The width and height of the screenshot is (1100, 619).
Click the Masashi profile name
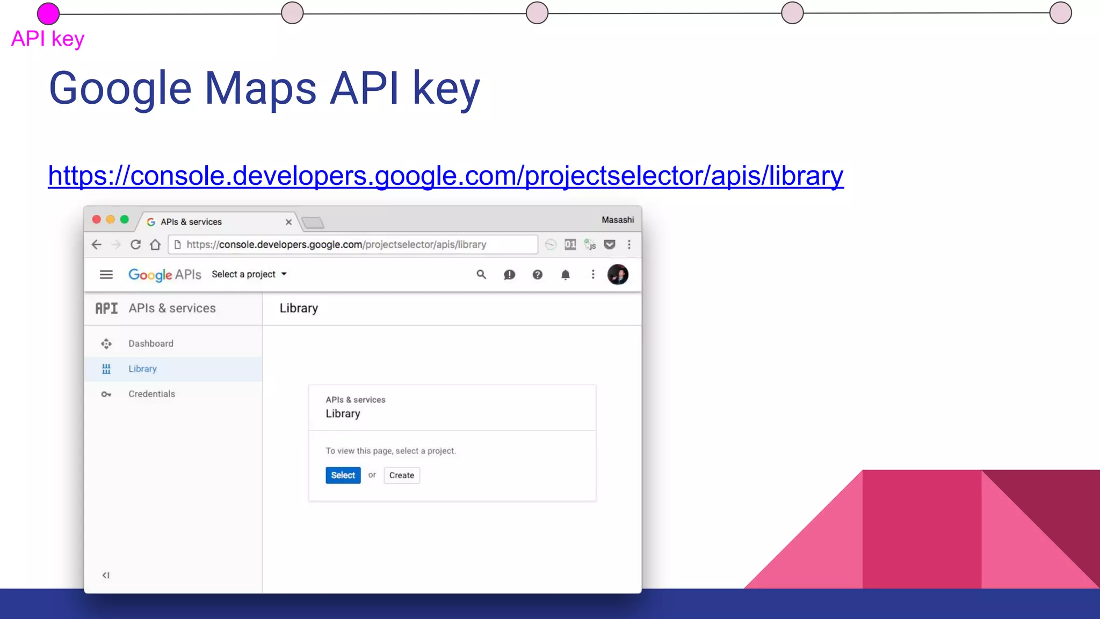[618, 220]
